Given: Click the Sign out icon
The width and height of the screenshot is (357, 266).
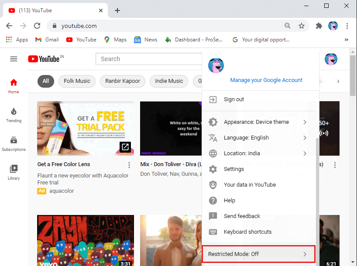Looking at the screenshot, I should point(213,99).
